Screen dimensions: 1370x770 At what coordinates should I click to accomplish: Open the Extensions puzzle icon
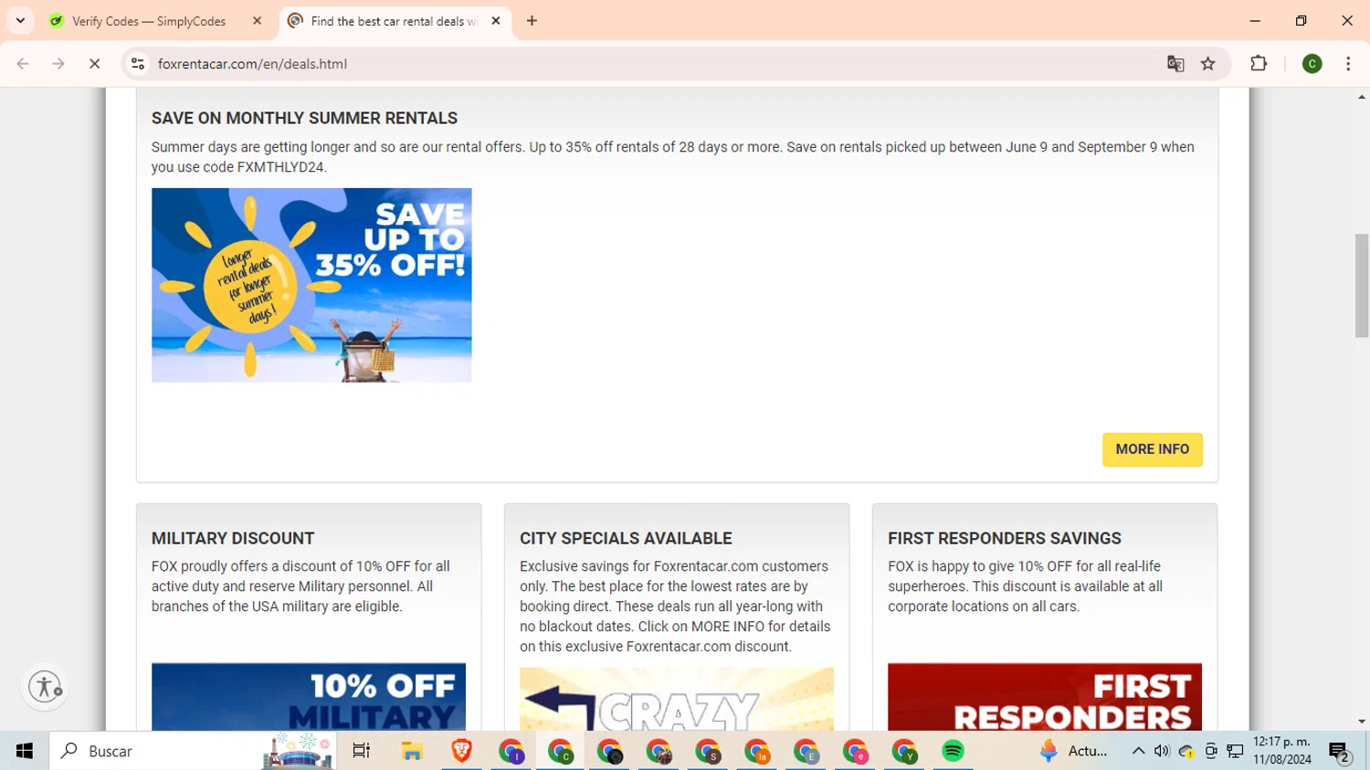(x=1259, y=64)
